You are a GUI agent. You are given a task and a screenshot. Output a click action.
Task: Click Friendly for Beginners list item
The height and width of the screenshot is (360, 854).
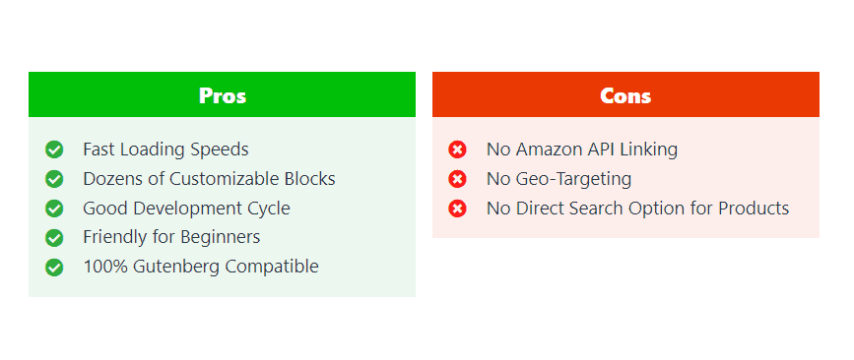coord(171,238)
